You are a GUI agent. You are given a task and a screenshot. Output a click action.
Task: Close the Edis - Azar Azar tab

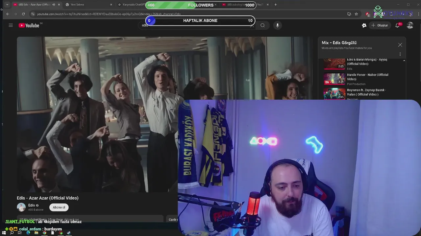59,5
